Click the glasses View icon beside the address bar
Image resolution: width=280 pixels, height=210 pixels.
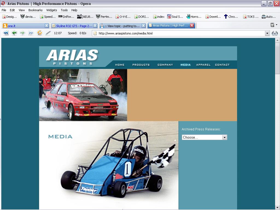point(275,33)
